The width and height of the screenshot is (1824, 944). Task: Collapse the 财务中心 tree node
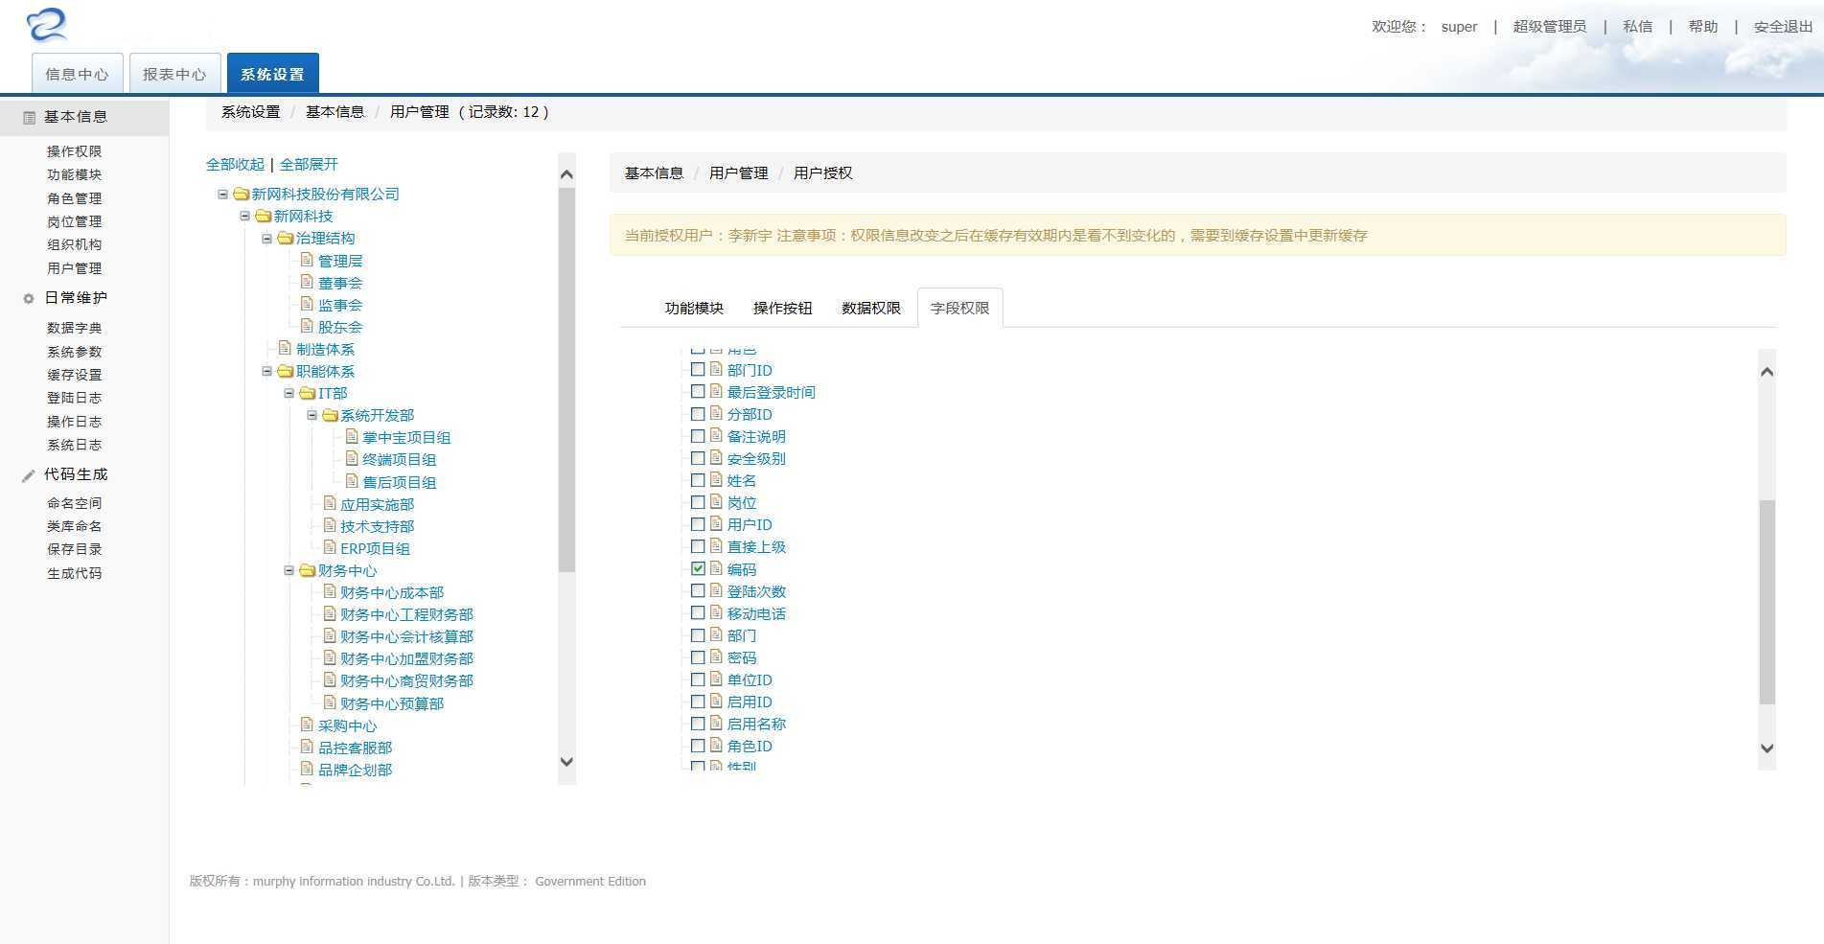[x=289, y=571]
